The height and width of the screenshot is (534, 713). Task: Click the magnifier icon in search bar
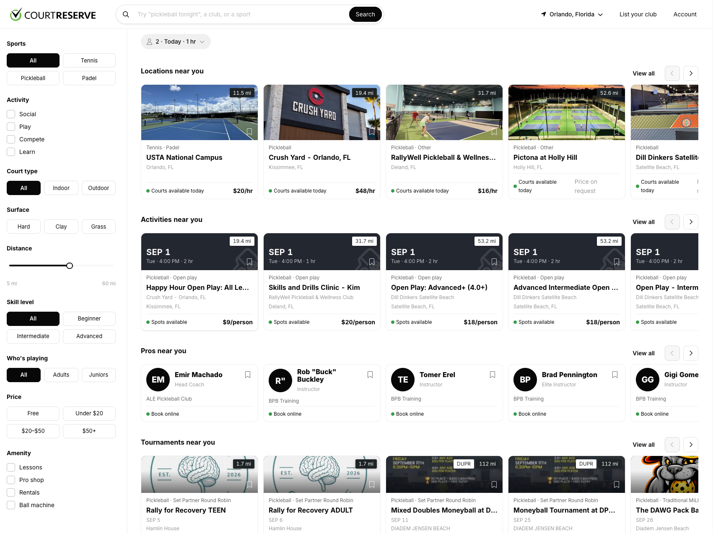[x=126, y=14]
